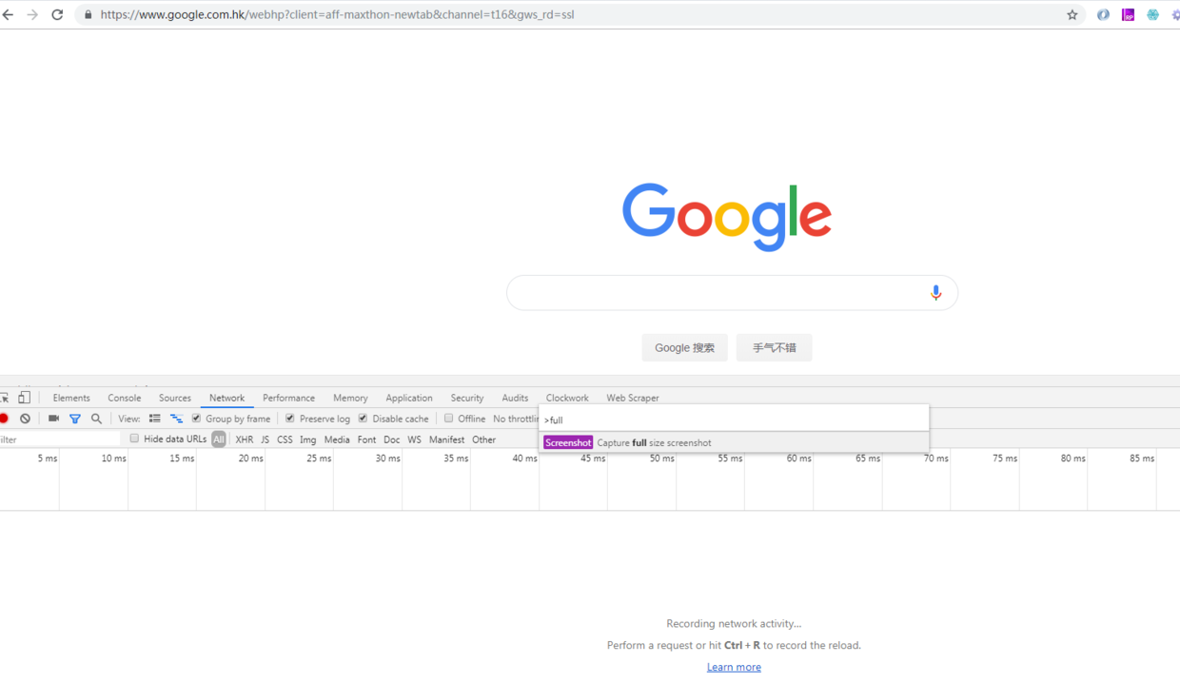The height and width of the screenshot is (683, 1180).
Task: Switch to the Console tab
Action: 125,398
